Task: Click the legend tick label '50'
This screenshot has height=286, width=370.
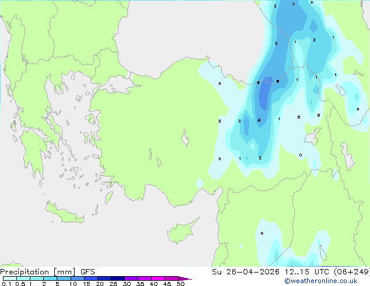Action: point(180,284)
